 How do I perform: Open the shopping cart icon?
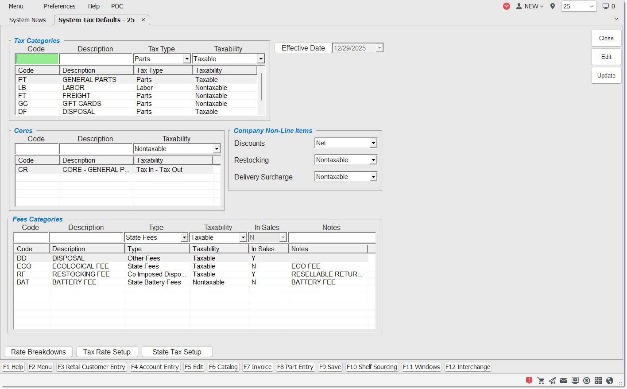541,381
